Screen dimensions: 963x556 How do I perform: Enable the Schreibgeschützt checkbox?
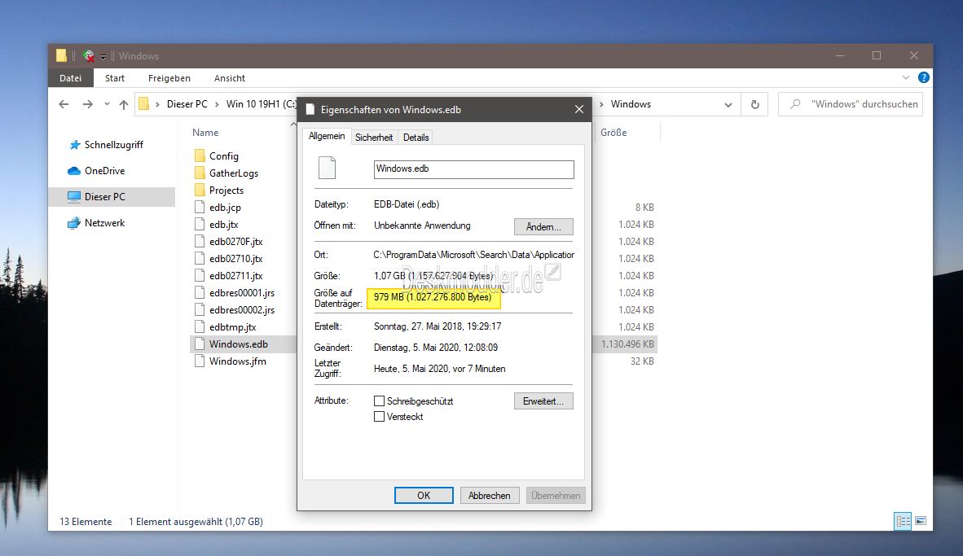[x=379, y=401]
